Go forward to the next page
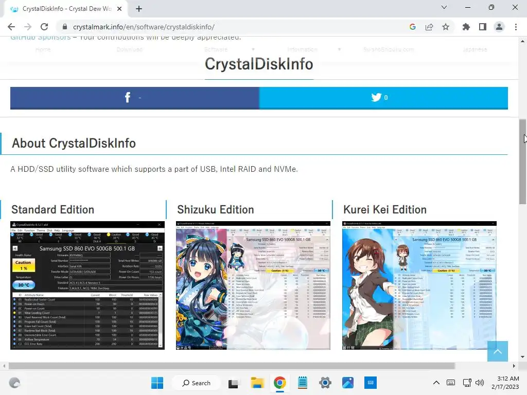The image size is (527, 395). coord(28,27)
